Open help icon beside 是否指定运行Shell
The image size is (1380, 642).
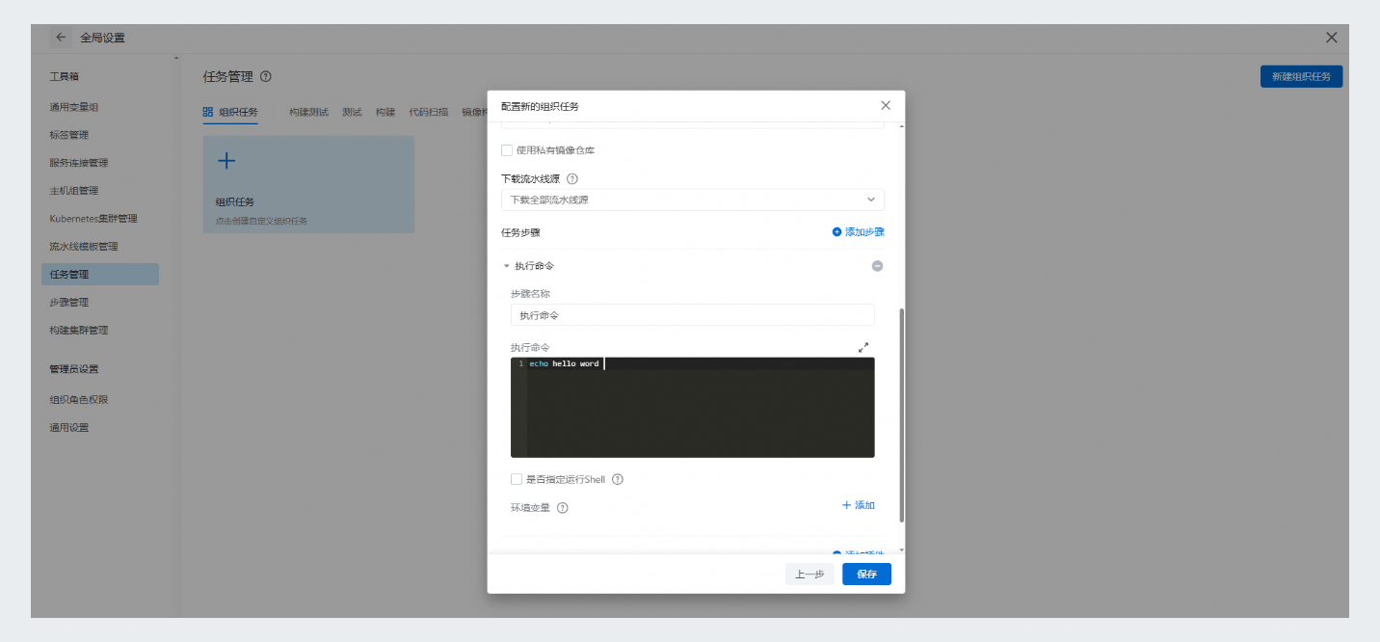pyautogui.click(x=618, y=479)
